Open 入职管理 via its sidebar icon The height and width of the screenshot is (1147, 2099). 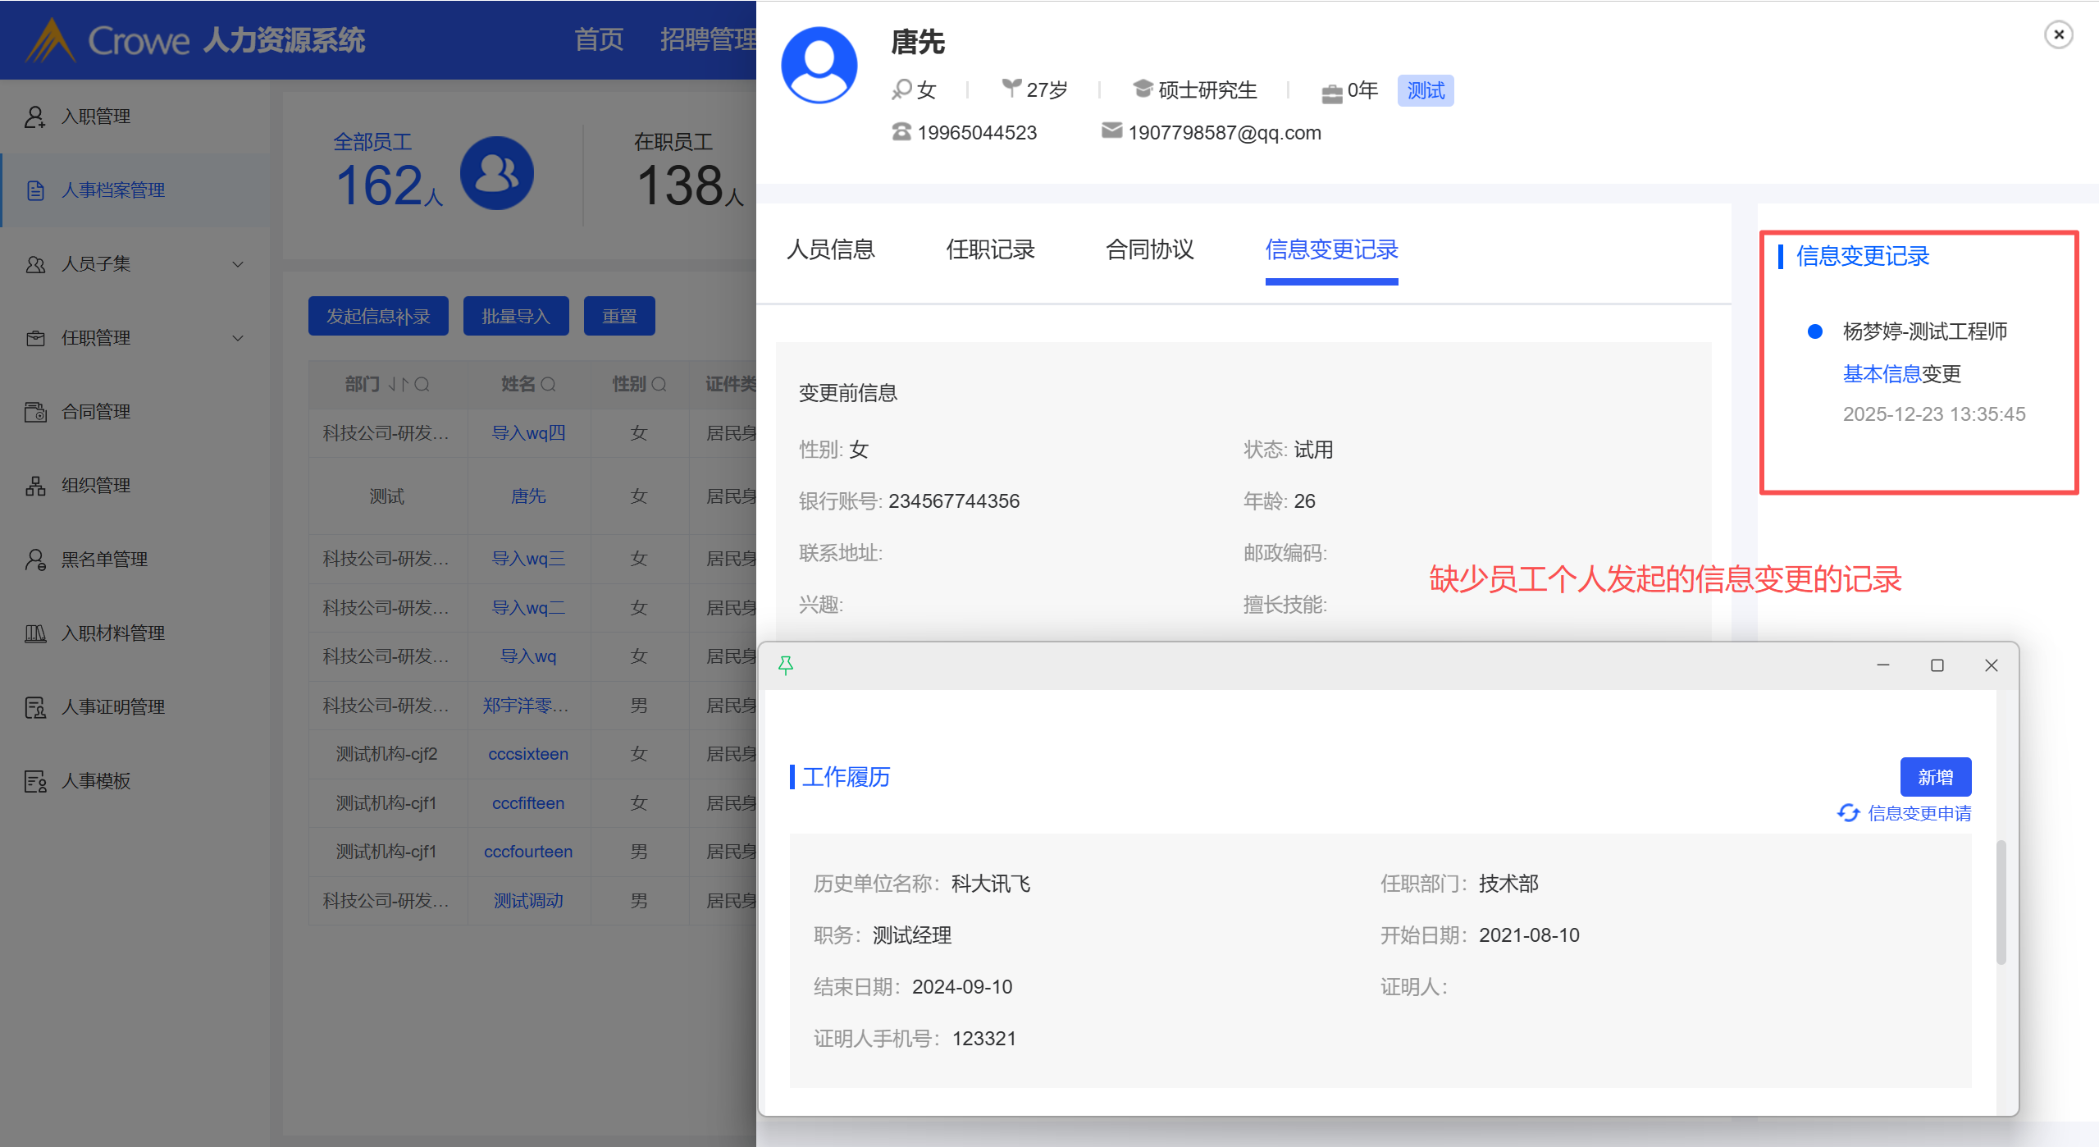coord(34,117)
